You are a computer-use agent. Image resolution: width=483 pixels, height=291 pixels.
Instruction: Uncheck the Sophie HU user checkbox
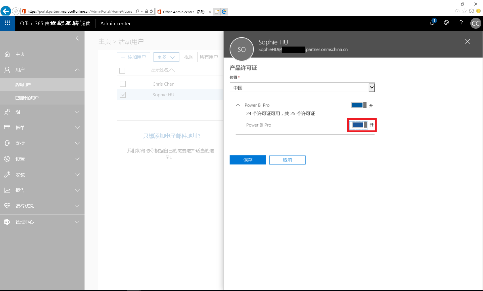coord(123,95)
